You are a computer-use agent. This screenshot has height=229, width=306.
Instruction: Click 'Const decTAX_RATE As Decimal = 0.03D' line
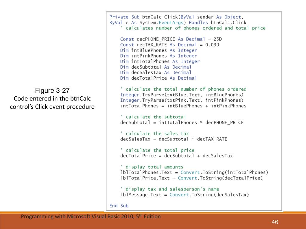click(x=170, y=45)
